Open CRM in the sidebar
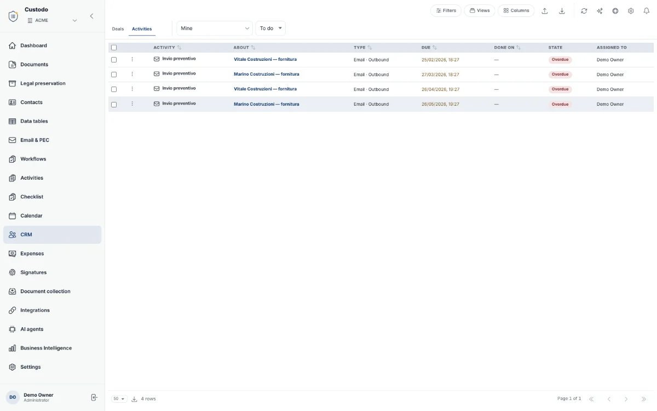Viewport: 657px width, 411px height. coord(52,235)
